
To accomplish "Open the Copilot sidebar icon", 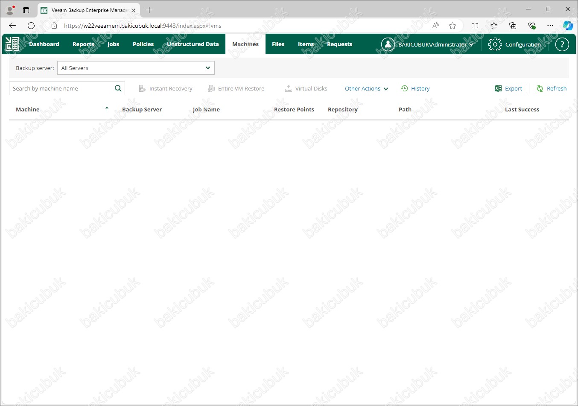I will [568, 26].
